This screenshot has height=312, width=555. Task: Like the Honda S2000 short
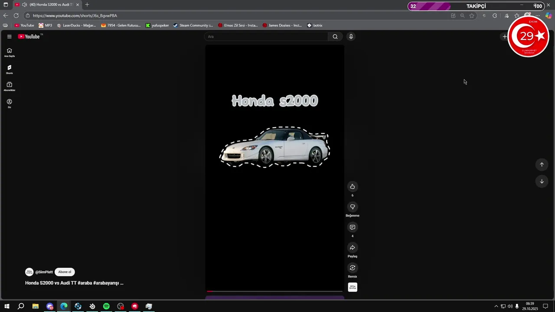click(352, 186)
